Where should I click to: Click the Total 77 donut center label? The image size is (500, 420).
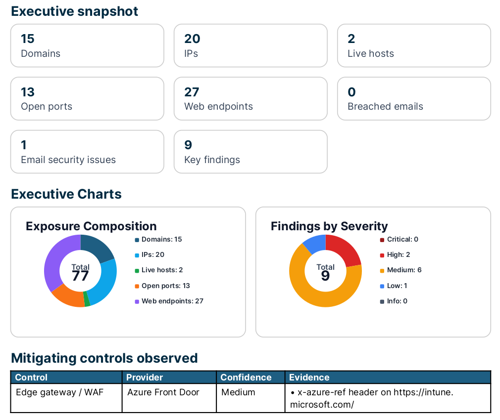pos(81,271)
